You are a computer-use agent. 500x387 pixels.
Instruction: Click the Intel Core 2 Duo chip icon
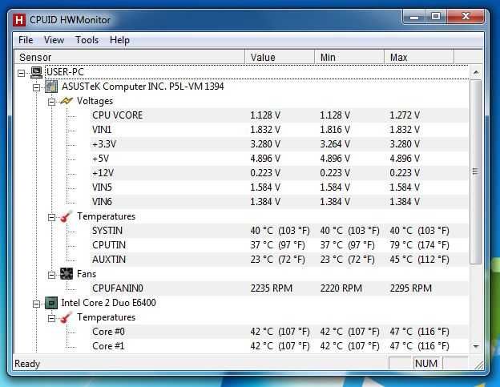tap(51, 303)
